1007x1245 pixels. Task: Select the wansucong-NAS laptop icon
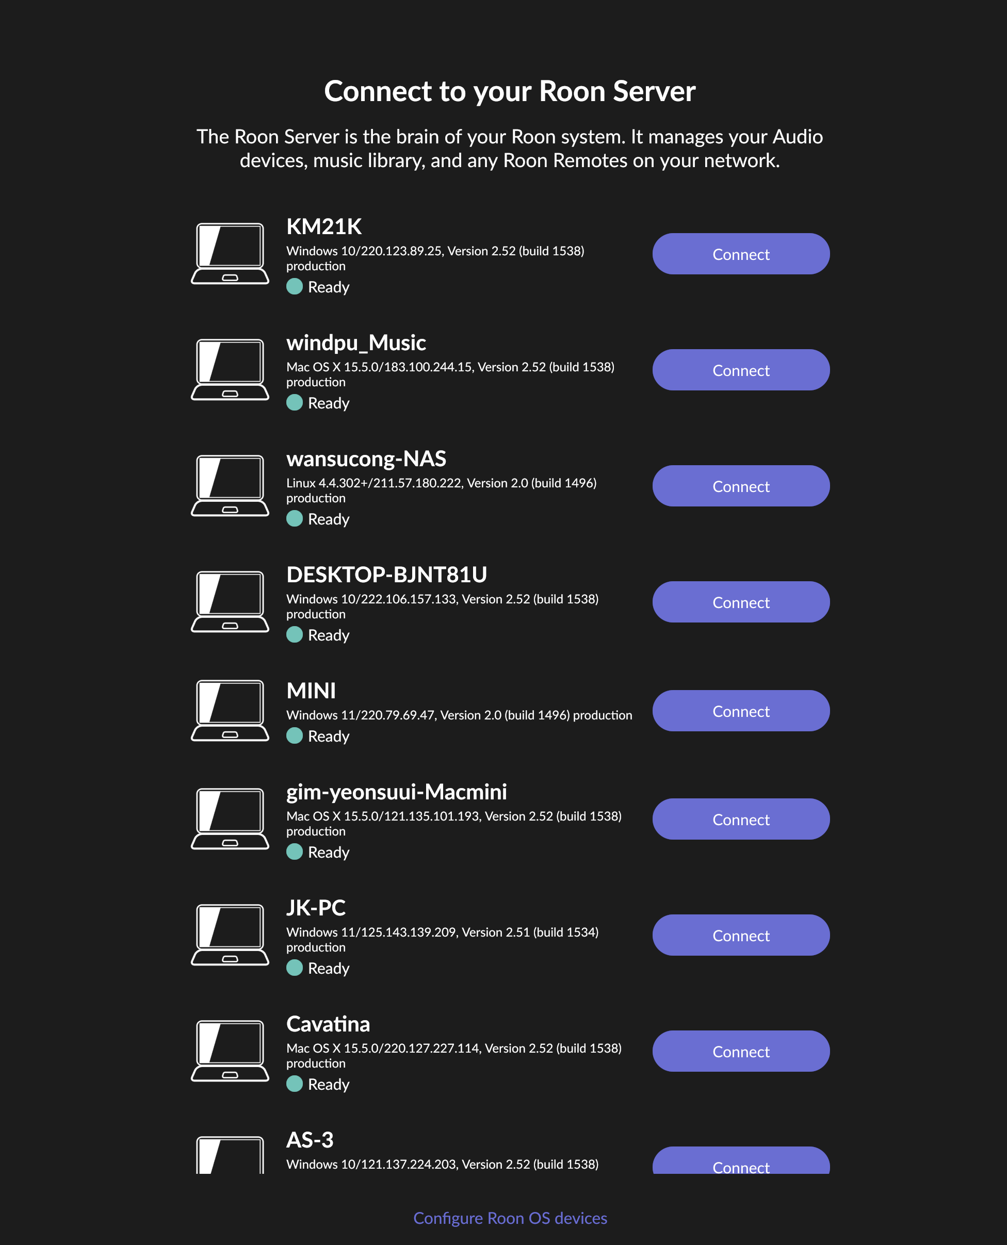pos(230,486)
